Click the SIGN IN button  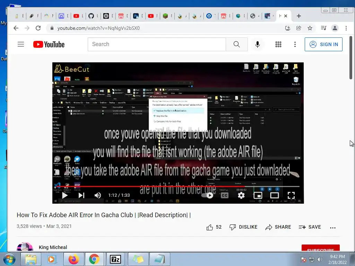click(323, 44)
